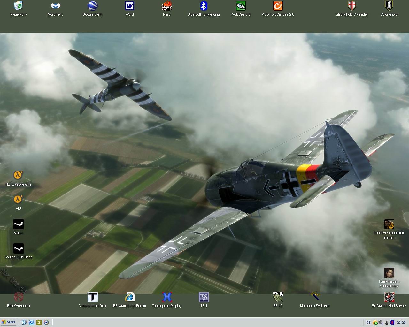
Task: Click the first quick launch icon beside Start
Action: tap(24, 323)
